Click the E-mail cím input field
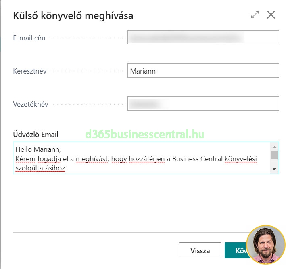The width and height of the screenshot is (290, 269). (203, 38)
